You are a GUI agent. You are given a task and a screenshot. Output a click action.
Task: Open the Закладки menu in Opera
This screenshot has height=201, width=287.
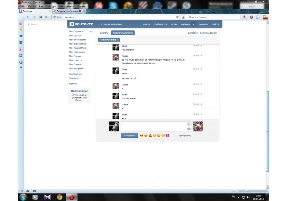51,6
